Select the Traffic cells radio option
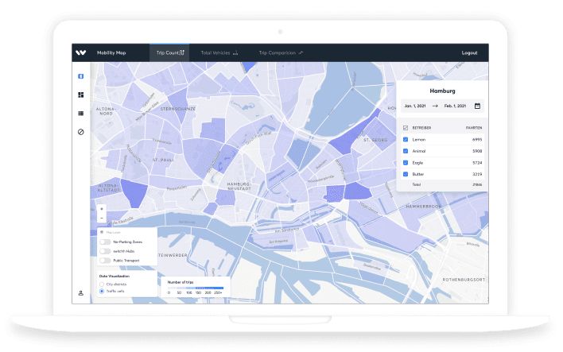 click(102, 291)
